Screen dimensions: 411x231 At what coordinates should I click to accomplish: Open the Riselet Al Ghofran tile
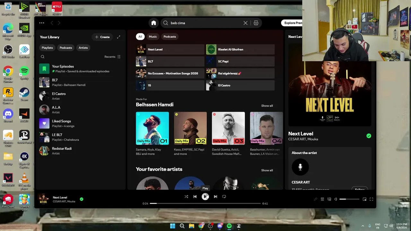(240, 49)
